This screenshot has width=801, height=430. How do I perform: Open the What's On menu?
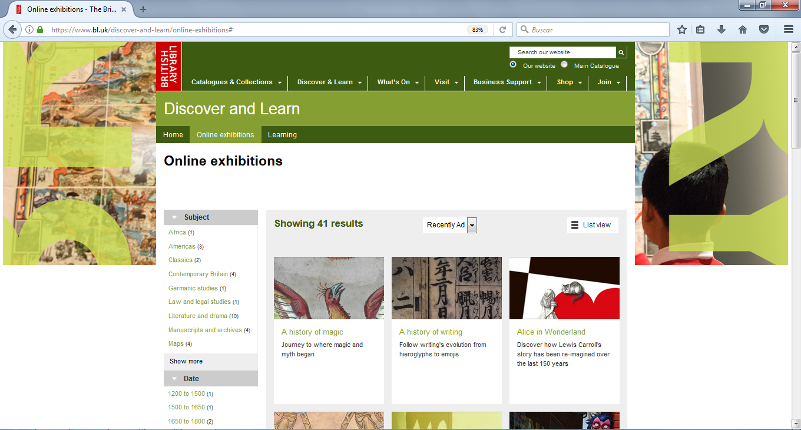[398, 82]
